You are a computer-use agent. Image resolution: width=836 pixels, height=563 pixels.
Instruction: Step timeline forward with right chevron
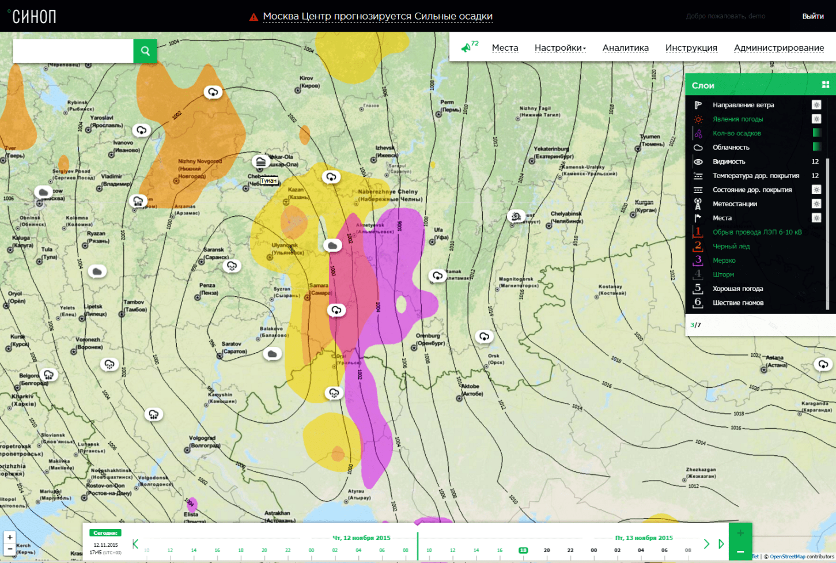tap(706, 543)
